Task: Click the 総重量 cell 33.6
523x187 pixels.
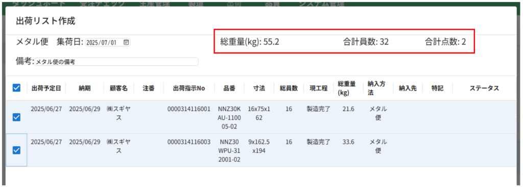Action: point(348,142)
